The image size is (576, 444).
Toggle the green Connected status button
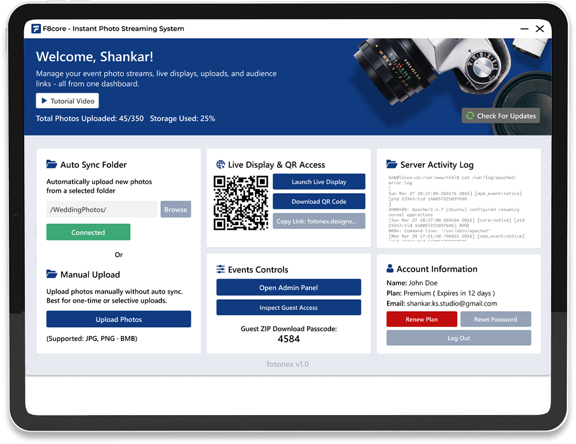click(x=88, y=232)
